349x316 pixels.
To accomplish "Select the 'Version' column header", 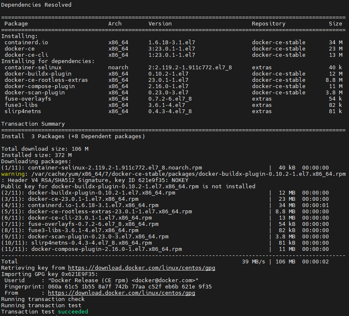I will (x=160, y=24).
